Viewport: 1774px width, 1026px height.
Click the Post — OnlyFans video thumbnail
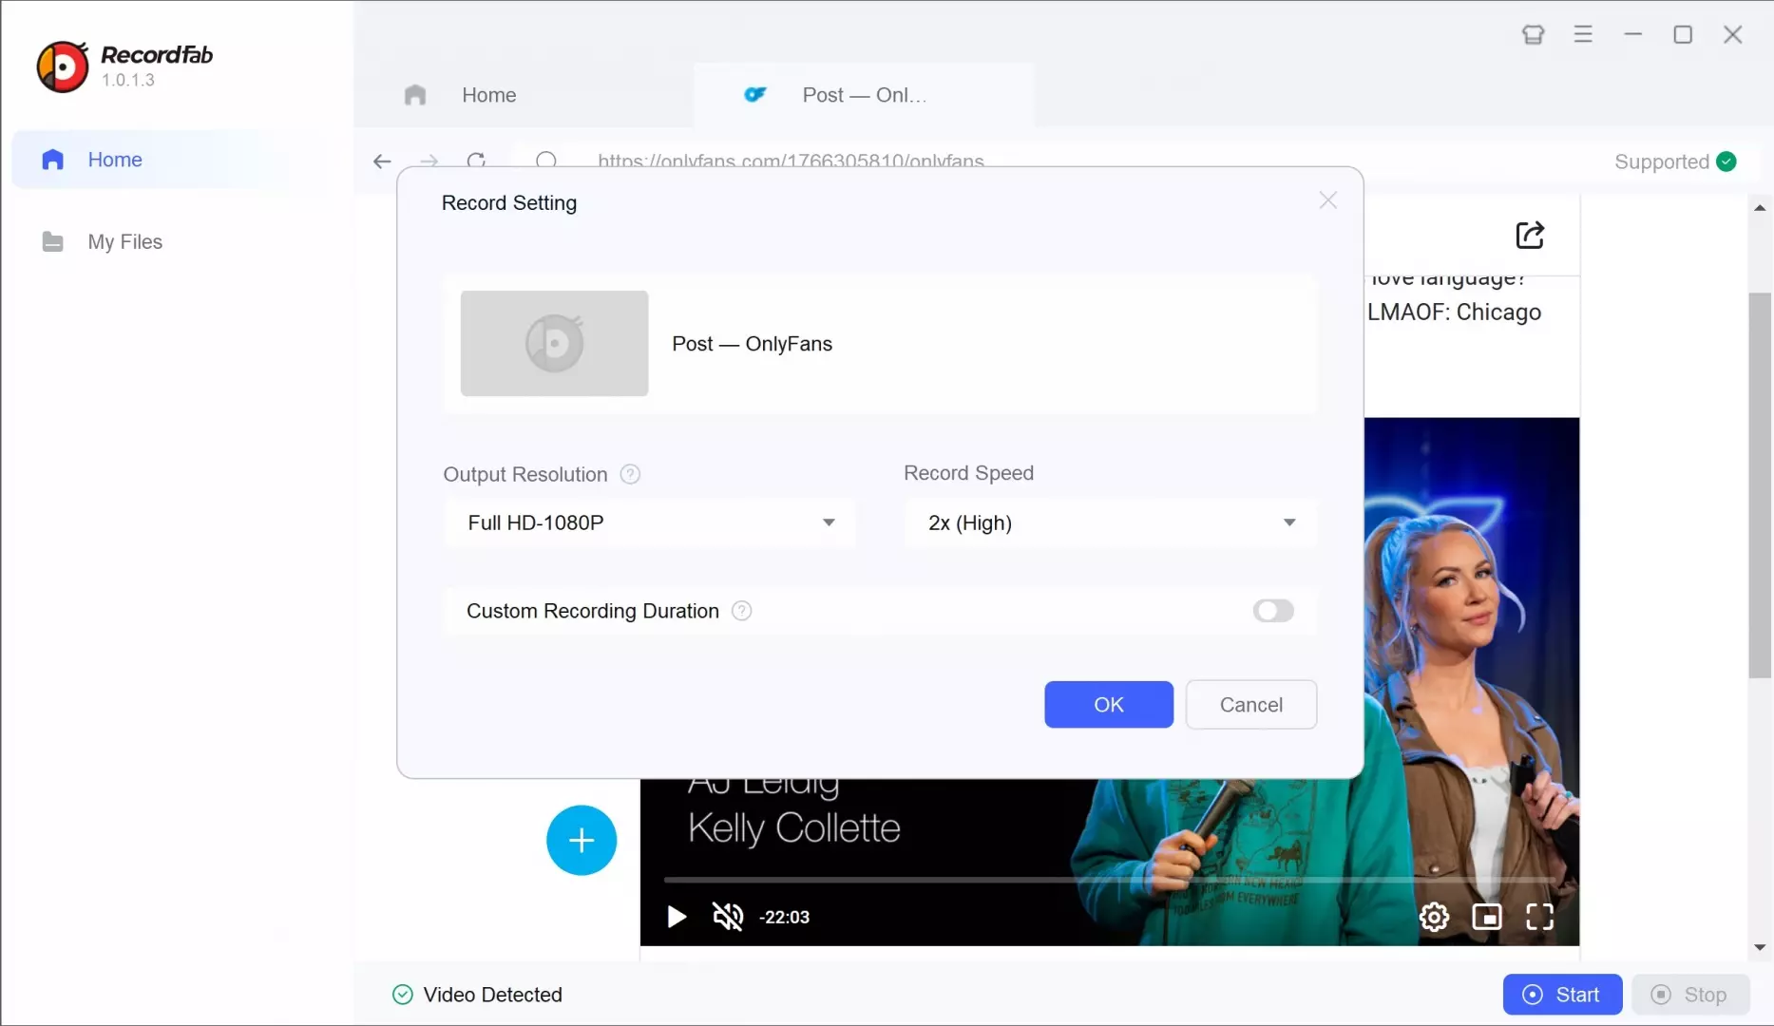(555, 343)
